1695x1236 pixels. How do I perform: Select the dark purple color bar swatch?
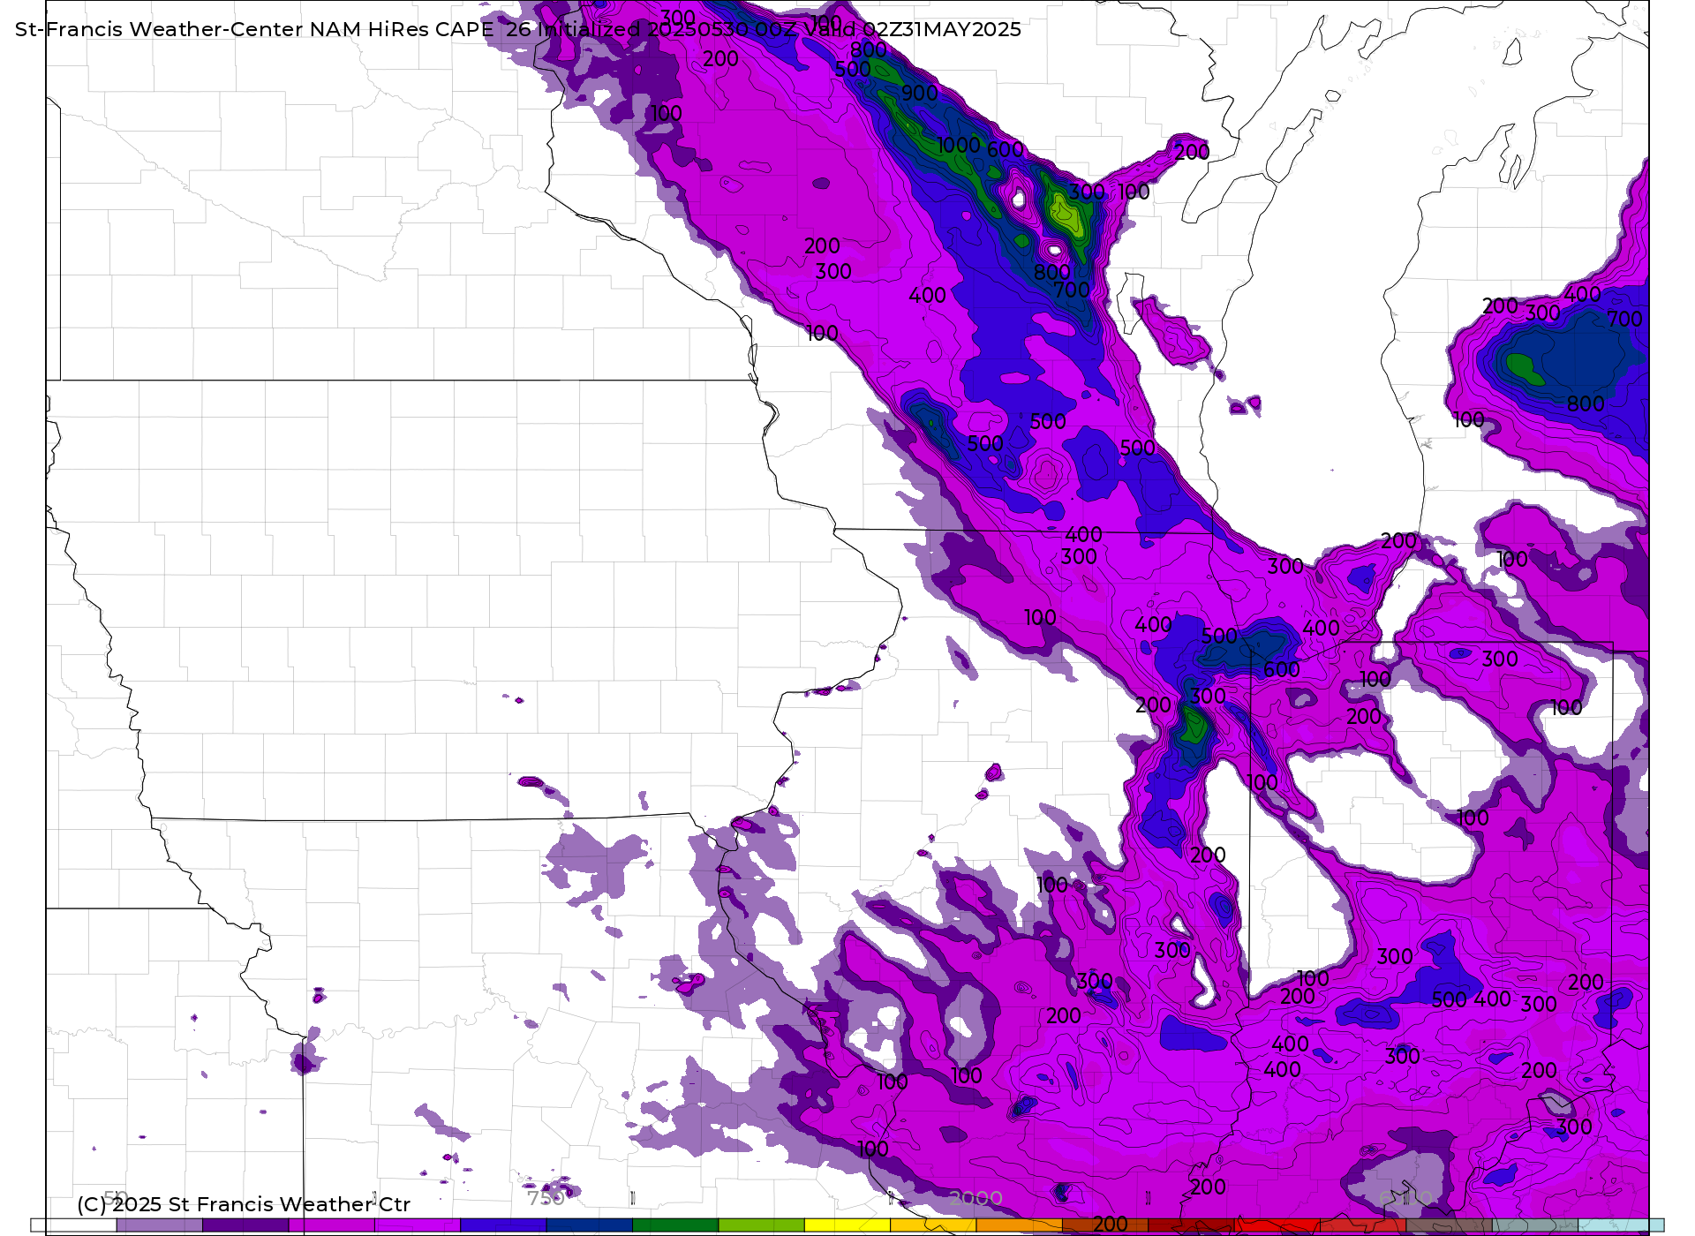[245, 1225]
